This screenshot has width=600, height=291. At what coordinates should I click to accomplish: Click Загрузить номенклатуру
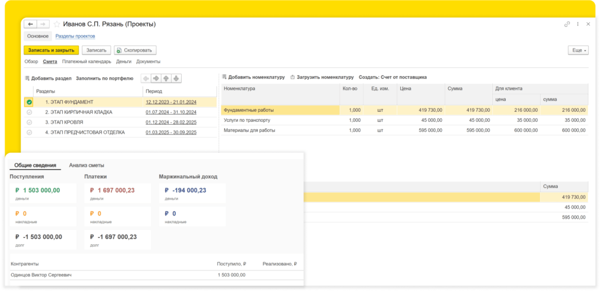[322, 77]
